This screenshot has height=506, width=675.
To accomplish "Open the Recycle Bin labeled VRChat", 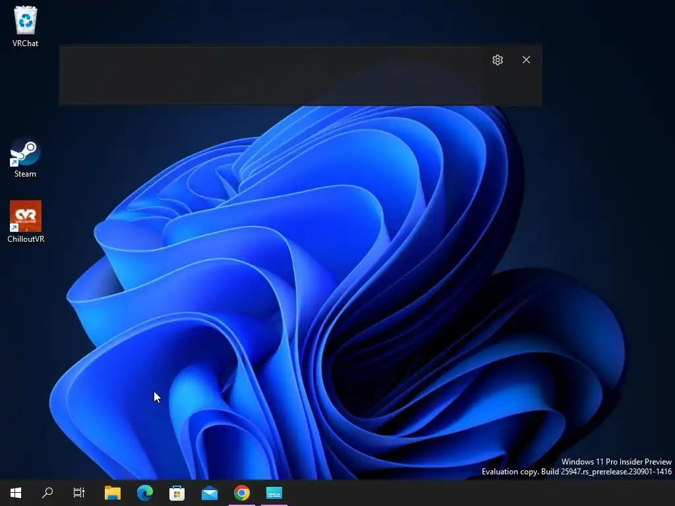I will coord(26,26).
